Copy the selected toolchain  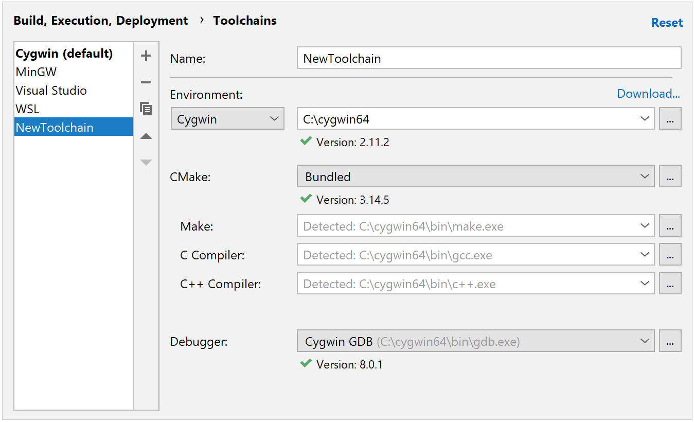tap(146, 109)
